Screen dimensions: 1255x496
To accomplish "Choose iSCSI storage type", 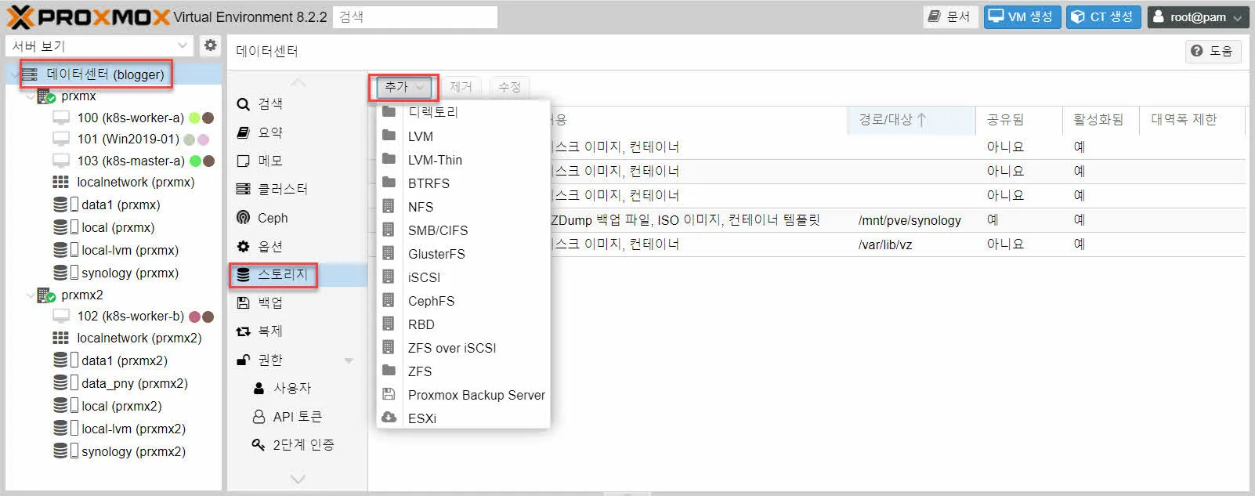I will [463, 277].
